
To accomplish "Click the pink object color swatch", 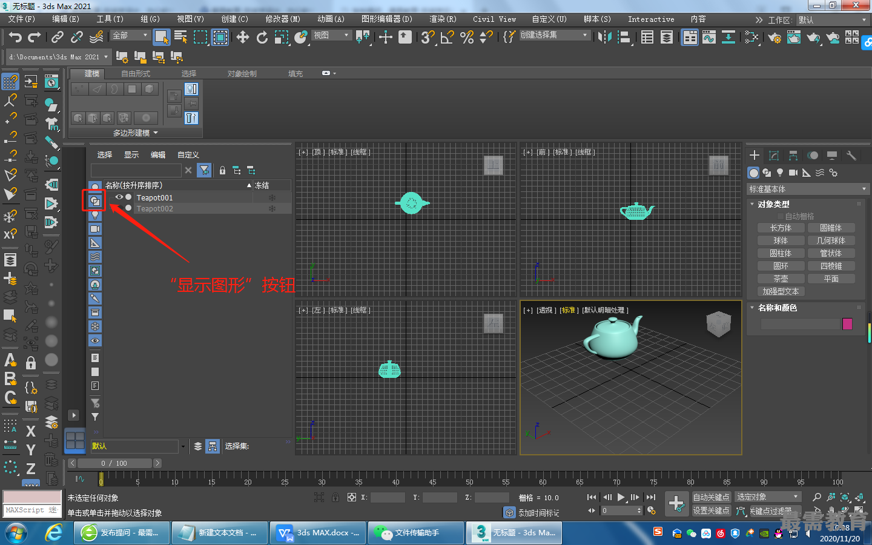I will [847, 324].
